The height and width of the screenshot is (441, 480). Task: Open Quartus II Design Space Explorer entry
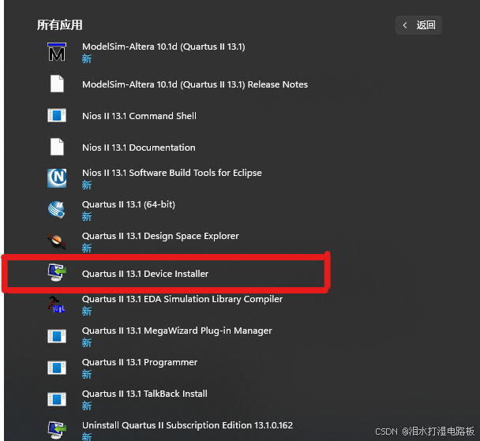click(x=160, y=236)
